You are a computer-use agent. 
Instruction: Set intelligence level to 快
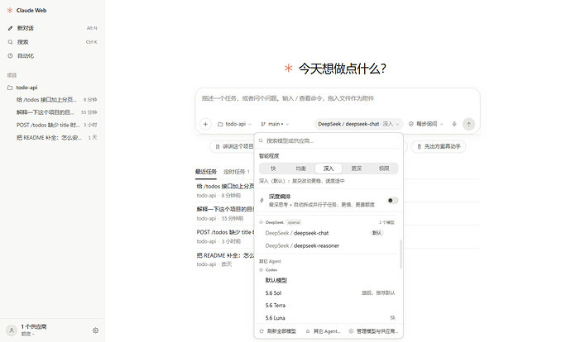273,169
